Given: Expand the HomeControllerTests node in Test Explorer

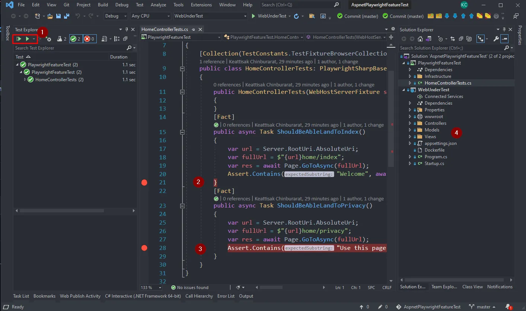Looking at the screenshot, I should point(25,80).
